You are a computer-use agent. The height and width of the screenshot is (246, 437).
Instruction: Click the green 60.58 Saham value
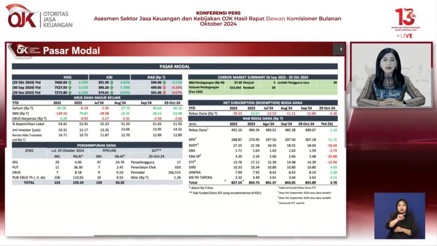[x=61, y=108]
